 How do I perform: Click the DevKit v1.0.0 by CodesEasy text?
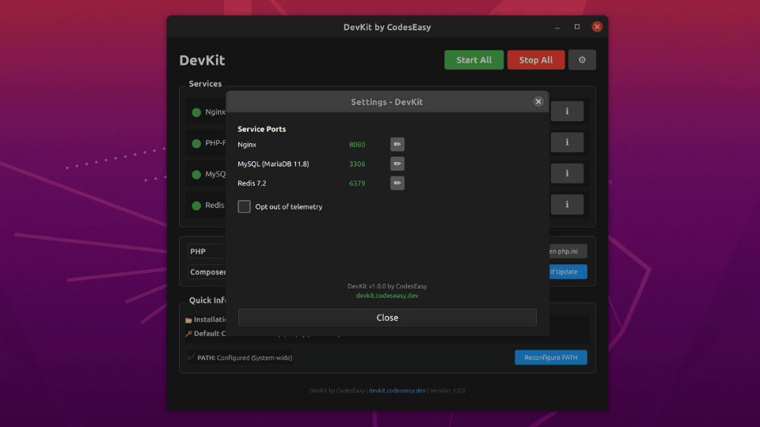[387, 286]
